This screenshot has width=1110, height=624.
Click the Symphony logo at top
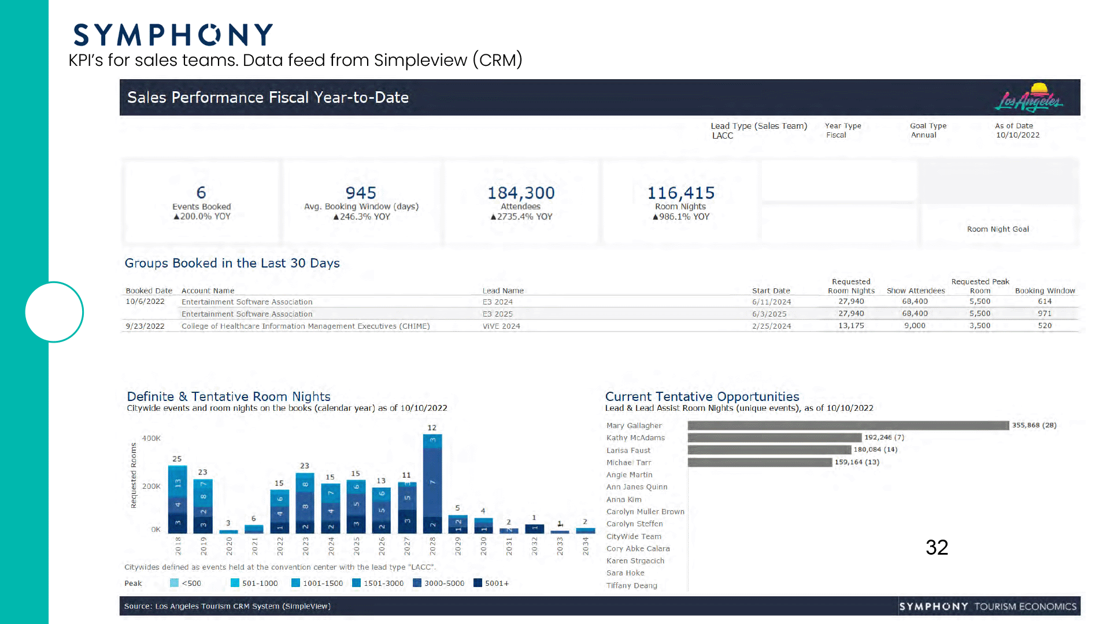pos(173,35)
